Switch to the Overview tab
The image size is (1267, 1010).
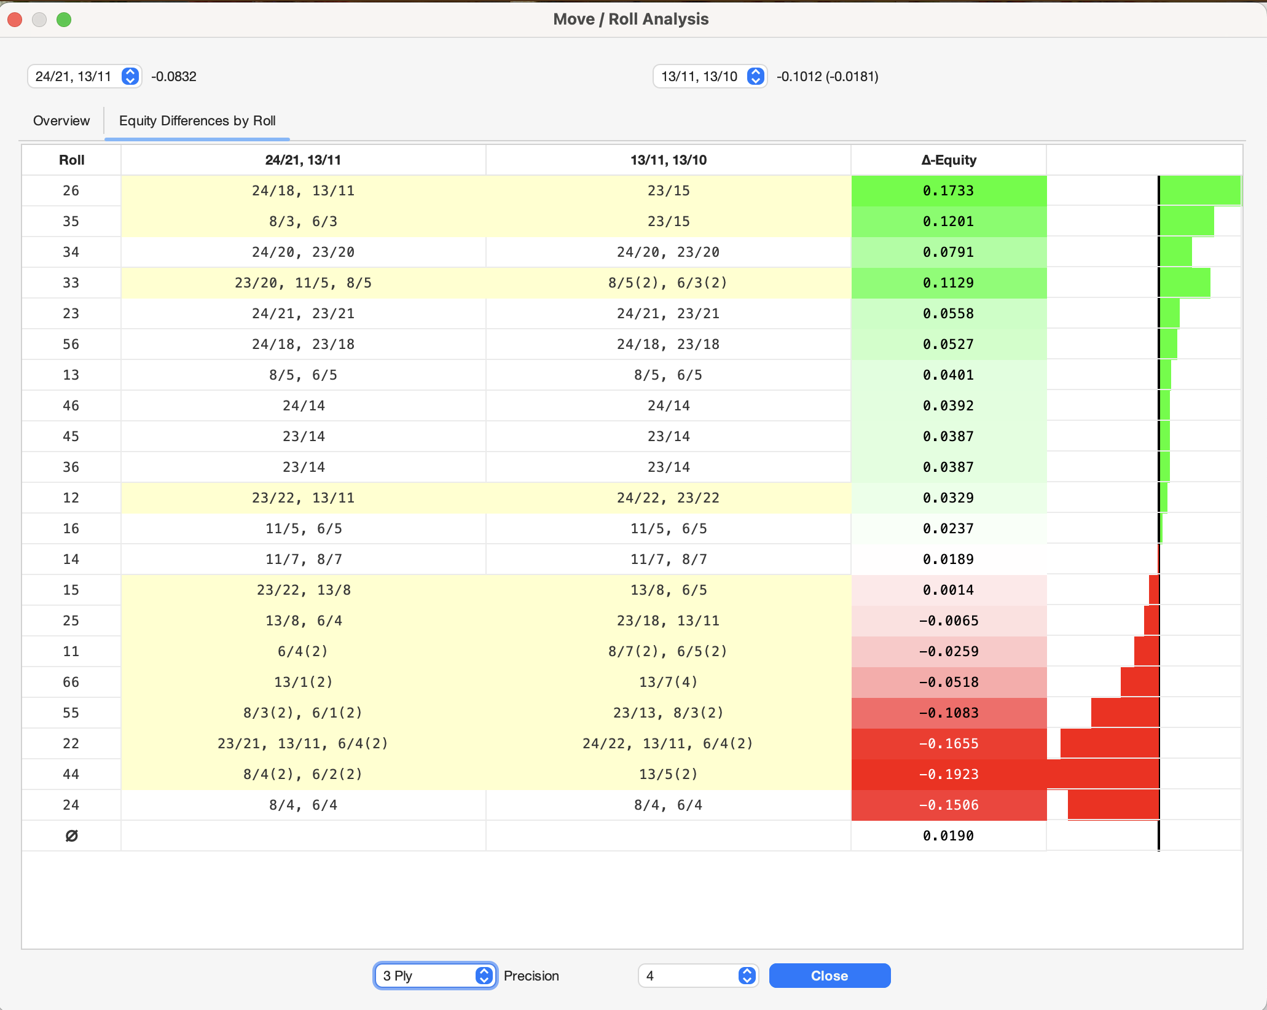[x=61, y=120]
